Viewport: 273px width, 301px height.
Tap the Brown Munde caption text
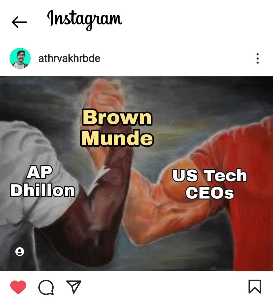tap(117, 128)
